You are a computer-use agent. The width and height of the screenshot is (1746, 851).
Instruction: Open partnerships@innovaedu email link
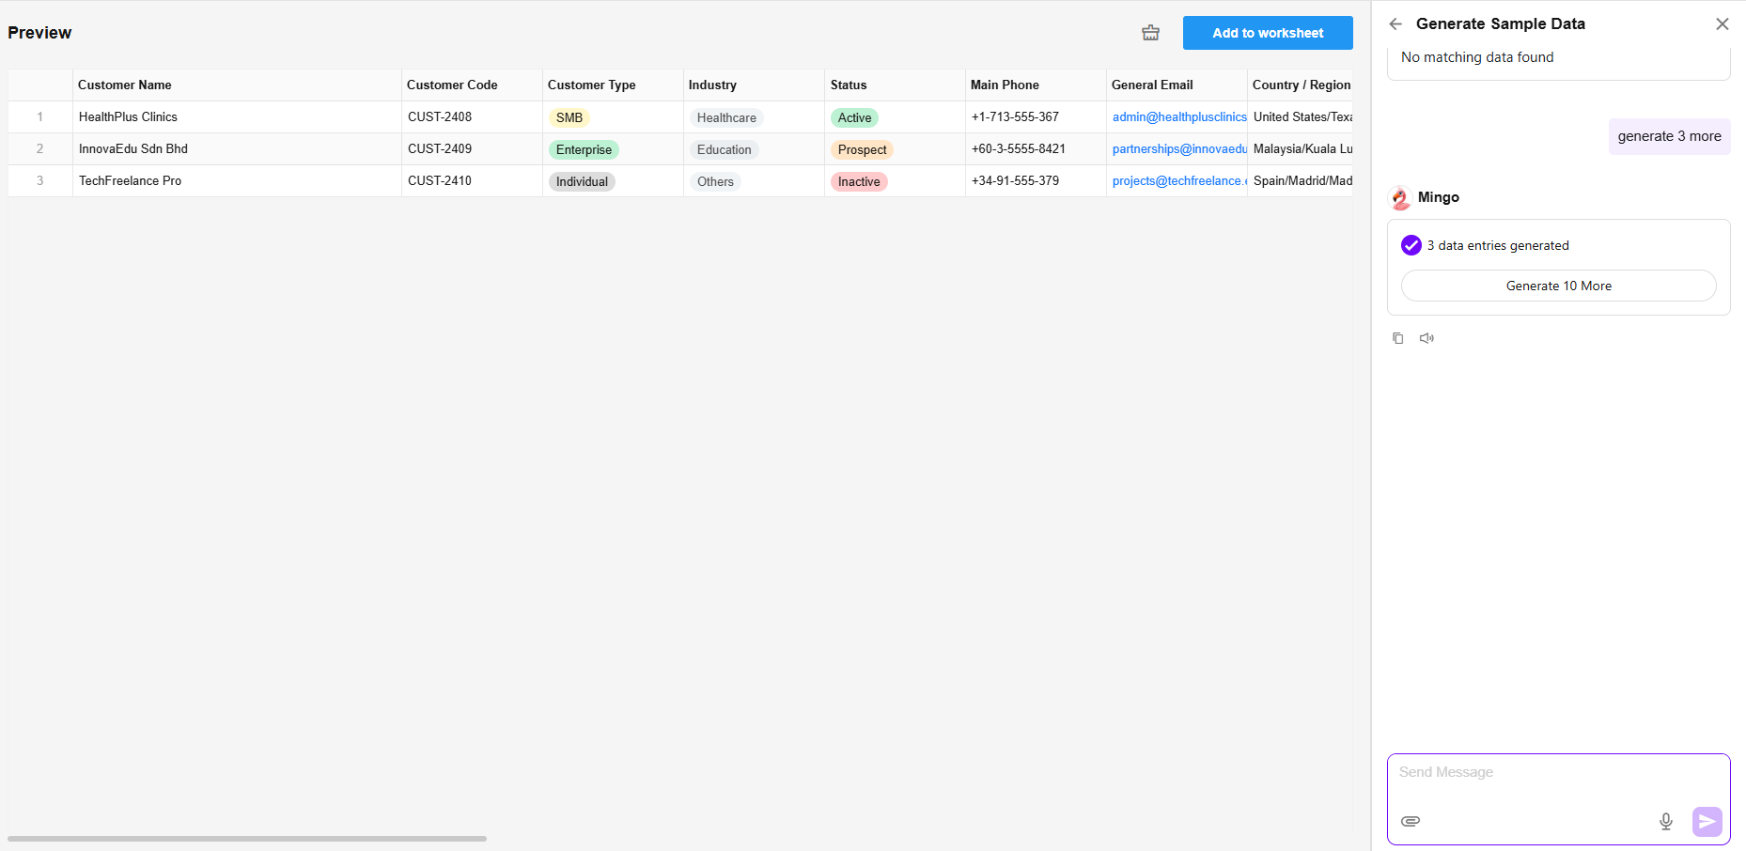coord(1178,149)
